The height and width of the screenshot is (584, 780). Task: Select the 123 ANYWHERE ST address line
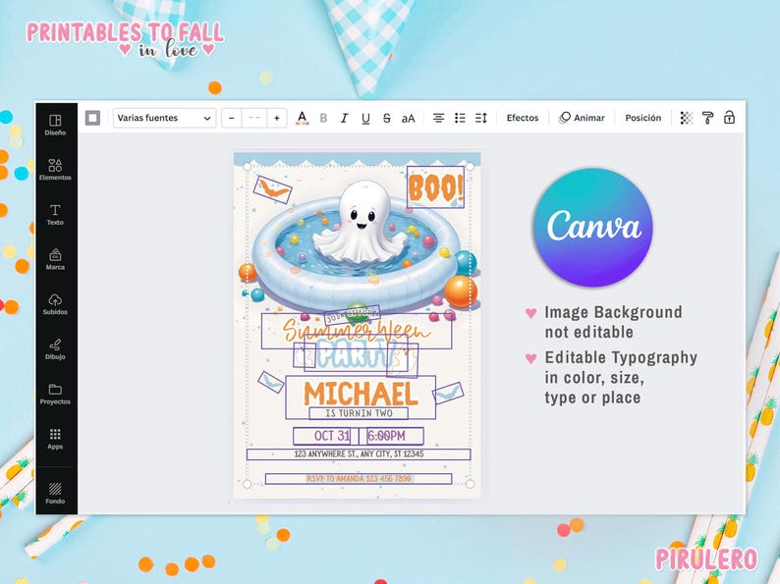[359, 454]
